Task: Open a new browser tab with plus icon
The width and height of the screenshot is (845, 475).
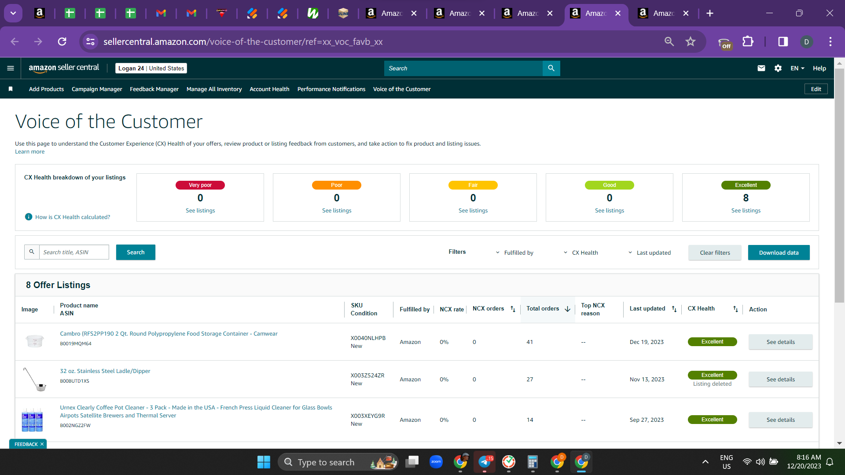Action: click(710, 13)
